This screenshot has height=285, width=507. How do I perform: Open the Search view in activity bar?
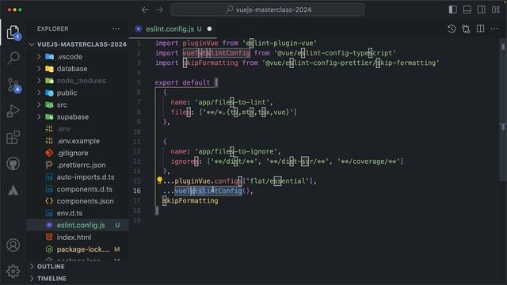[13, 58]
